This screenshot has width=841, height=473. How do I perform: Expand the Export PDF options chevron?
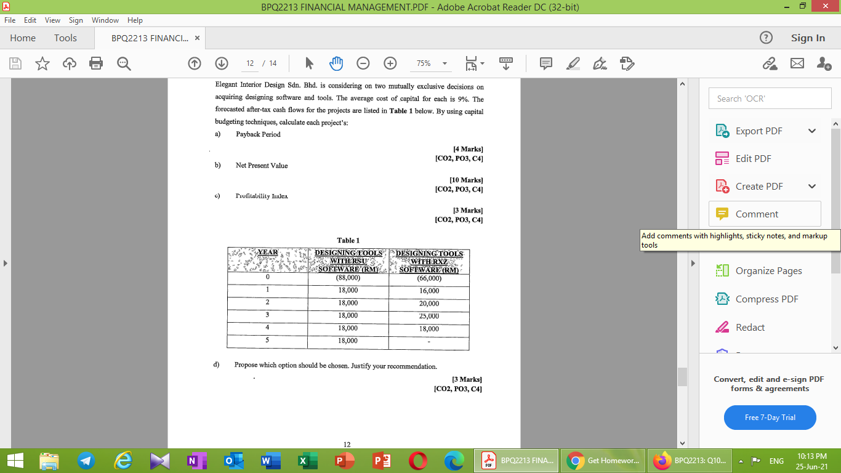tap(812, 131)
